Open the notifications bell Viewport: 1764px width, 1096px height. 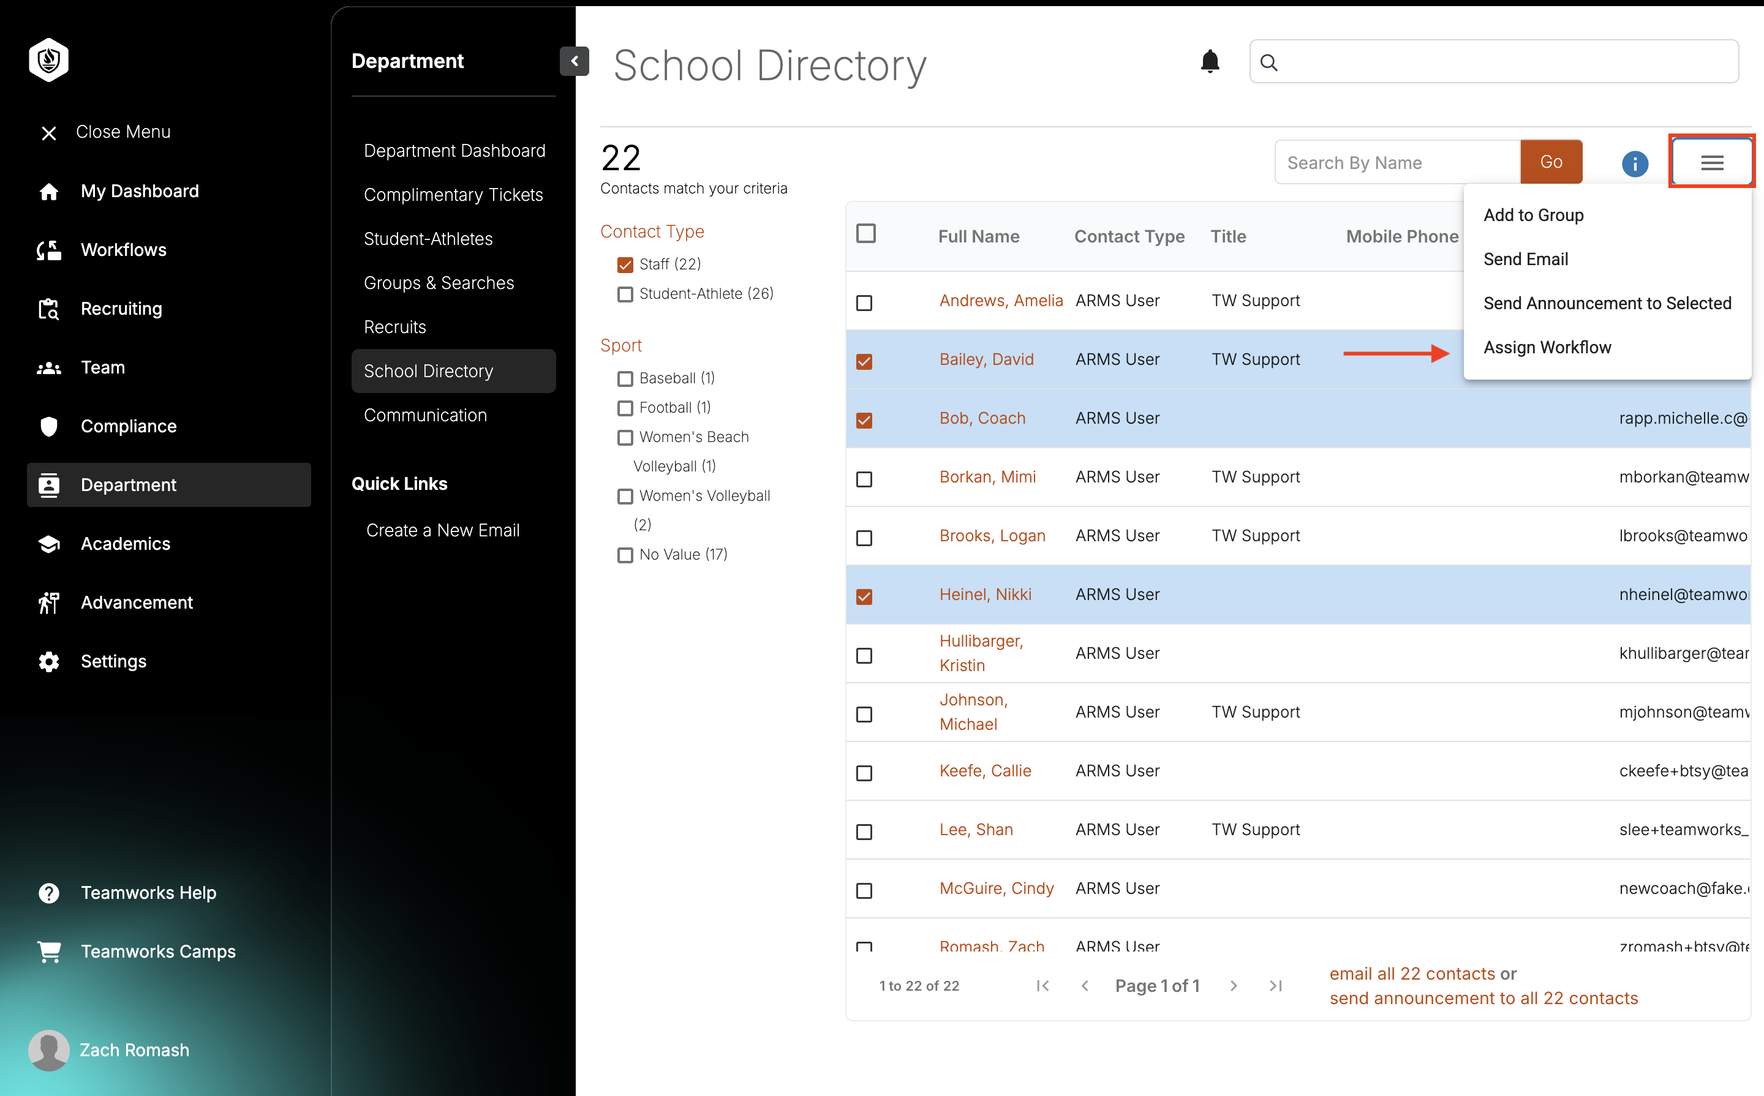click(x=1209, y=62)
